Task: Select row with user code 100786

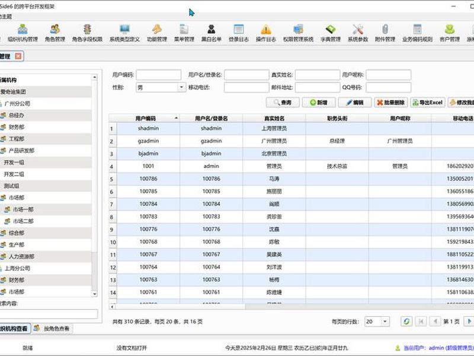Action: [292, 179]
